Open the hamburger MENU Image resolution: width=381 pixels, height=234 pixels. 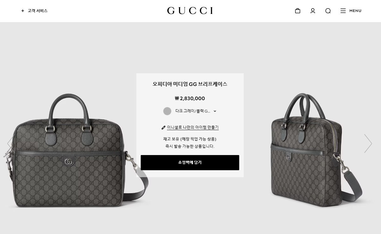pos(351,11)
